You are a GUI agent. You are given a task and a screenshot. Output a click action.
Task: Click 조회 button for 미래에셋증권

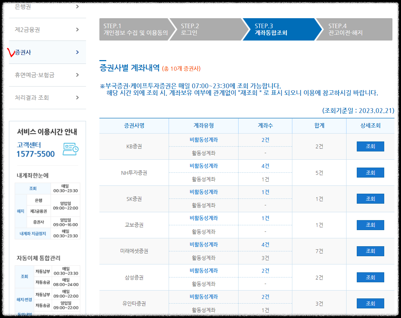(x=370, y=251)
